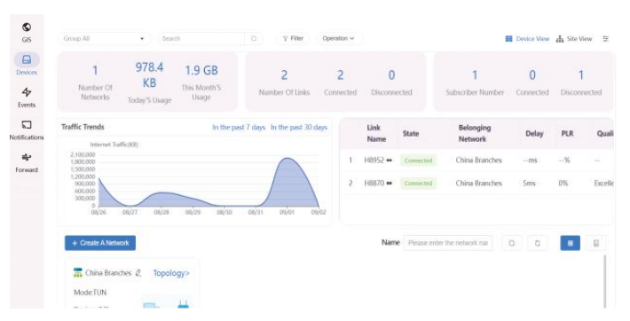Click Create A Network button

[x=100, y=243]
